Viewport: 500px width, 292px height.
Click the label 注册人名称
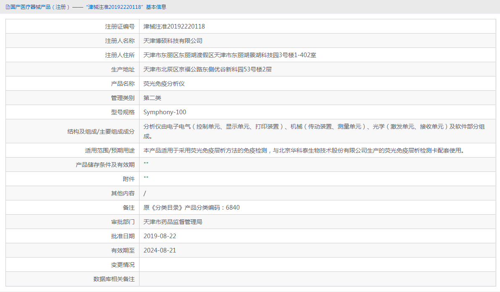pyautogui.click(x=120, y=41)
